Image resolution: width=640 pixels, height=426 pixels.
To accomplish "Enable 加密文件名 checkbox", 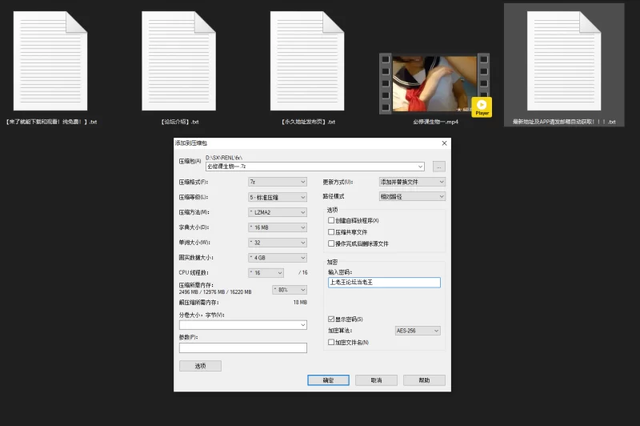I will pyautogui.click(x=331, y=342).
